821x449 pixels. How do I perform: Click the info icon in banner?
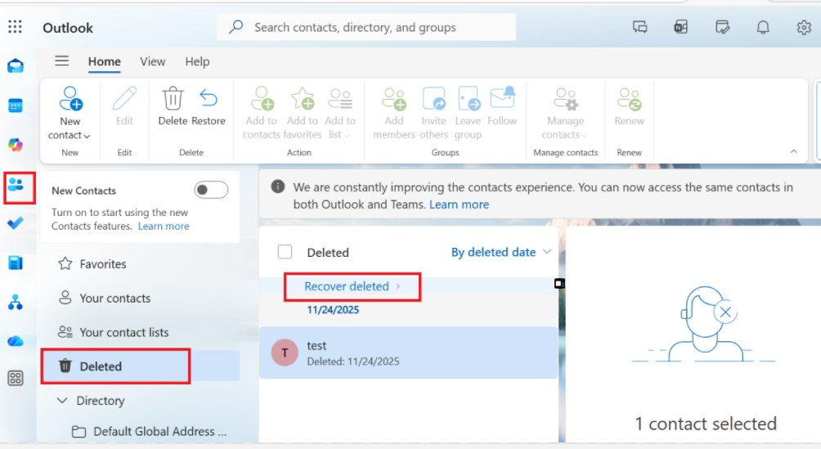tap(277, 186)
